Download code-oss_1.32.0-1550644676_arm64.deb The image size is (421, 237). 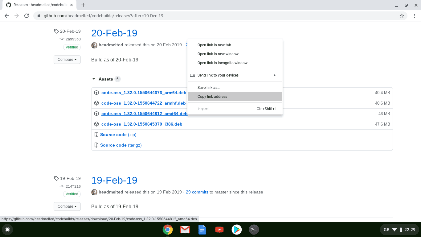(144, 93)
